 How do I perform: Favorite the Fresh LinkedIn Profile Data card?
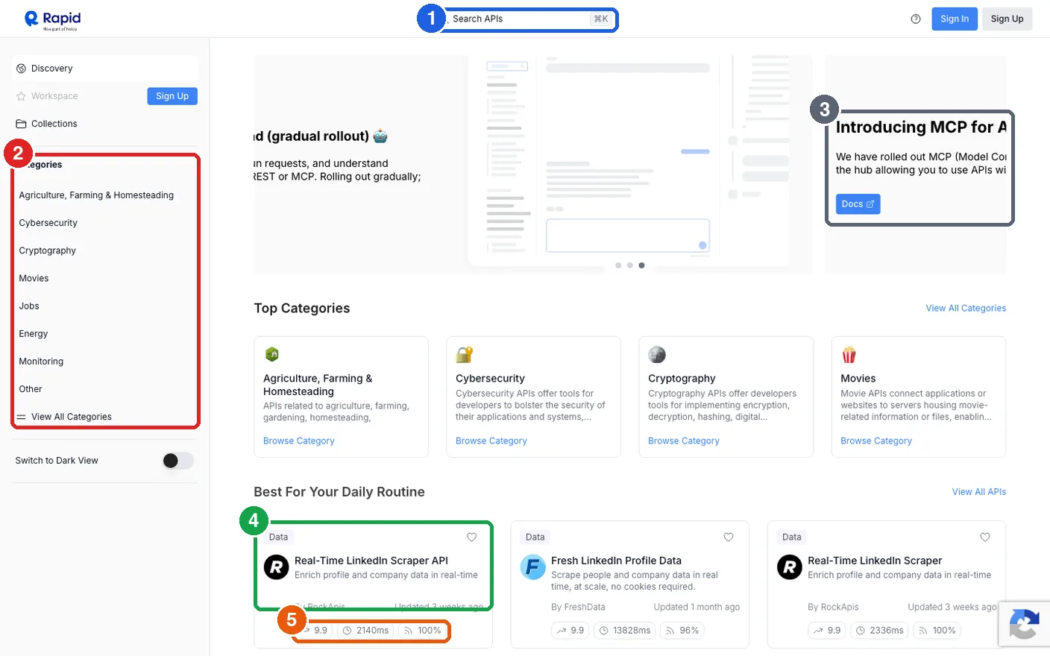pyautogui.click(x=729, y=537)
